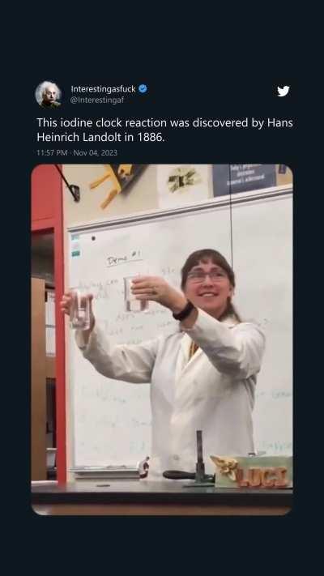
Task: Open the Einstein profile avatar
Action: (x=49, y=95)
